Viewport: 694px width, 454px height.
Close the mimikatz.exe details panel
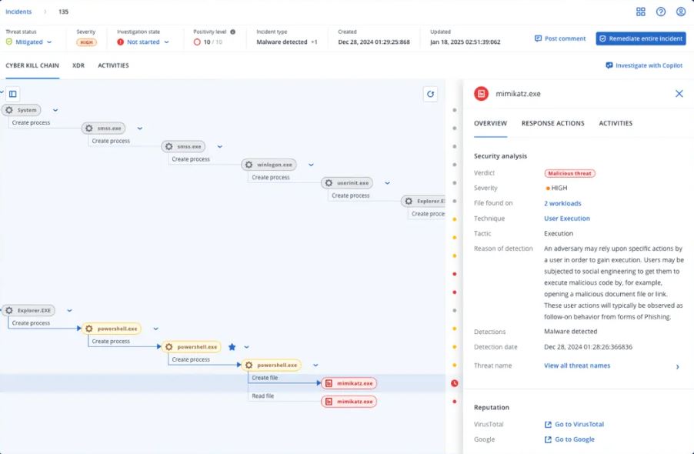[679, 94]
